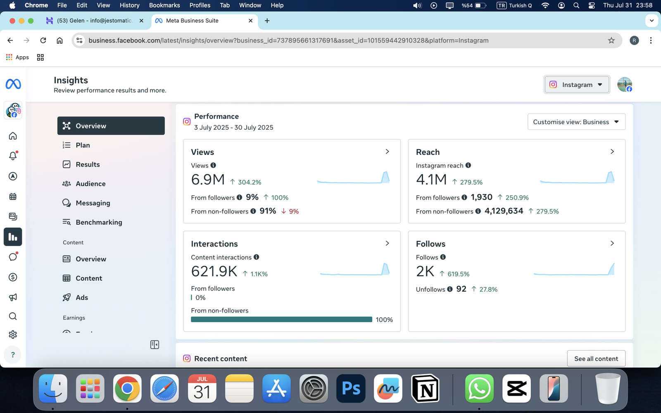Open the Planner calendar icon
Image resolution: width=661 pixels, height=413 pixels.
13,197
